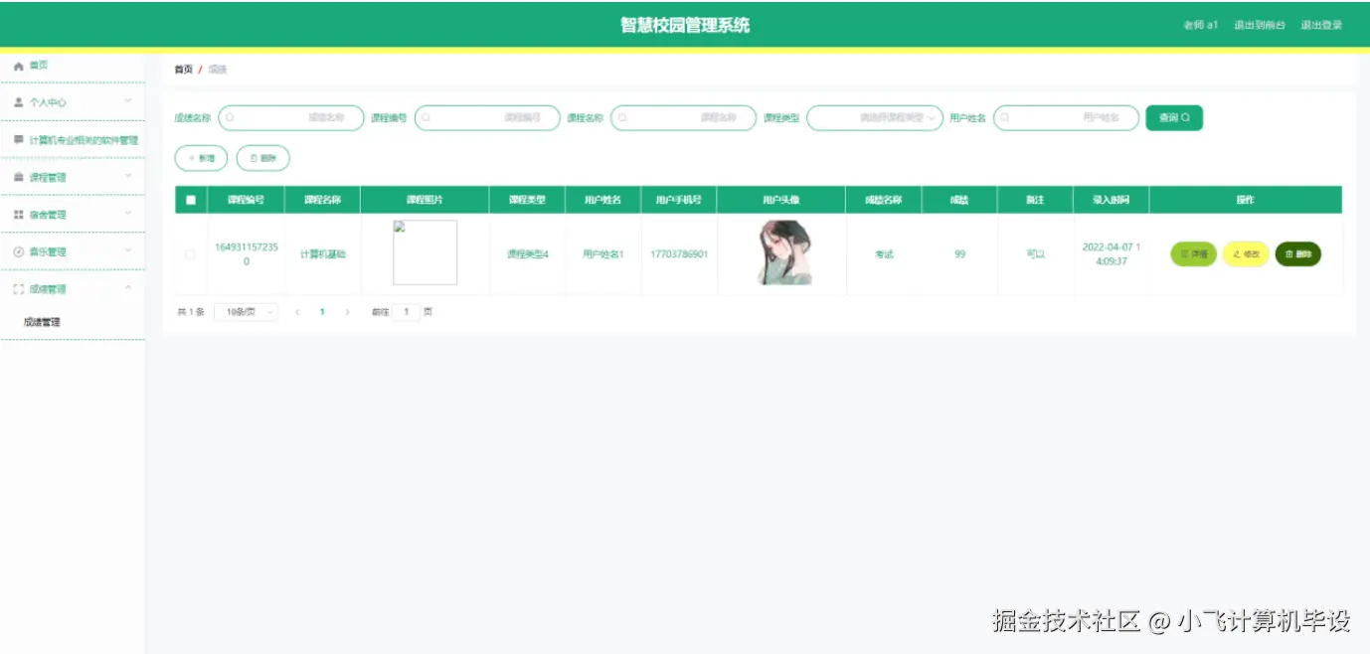Image resolution: width=1370 pixels, height=654 pixels.
Task: Click the dark green 删除 row button
Action: [1298, 254]
